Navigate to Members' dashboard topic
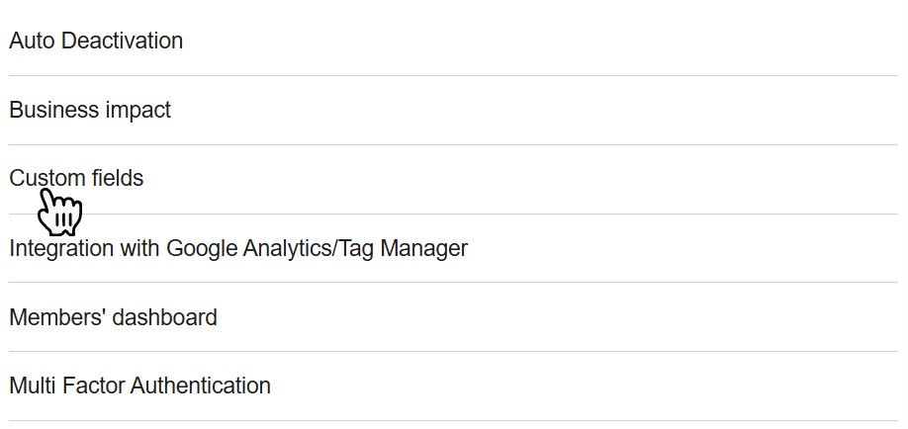Image resolution: width=908 pixels, height=429 pixels. [x=113, y=317]
